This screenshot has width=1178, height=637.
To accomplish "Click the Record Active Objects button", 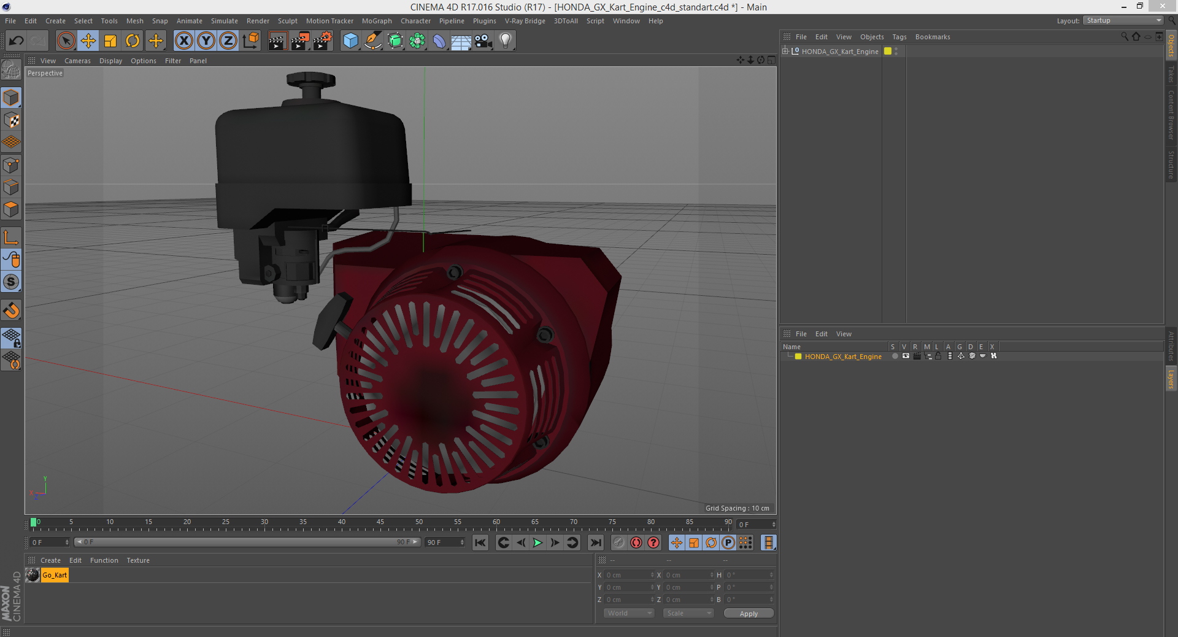I will click(x=619, y=542).
